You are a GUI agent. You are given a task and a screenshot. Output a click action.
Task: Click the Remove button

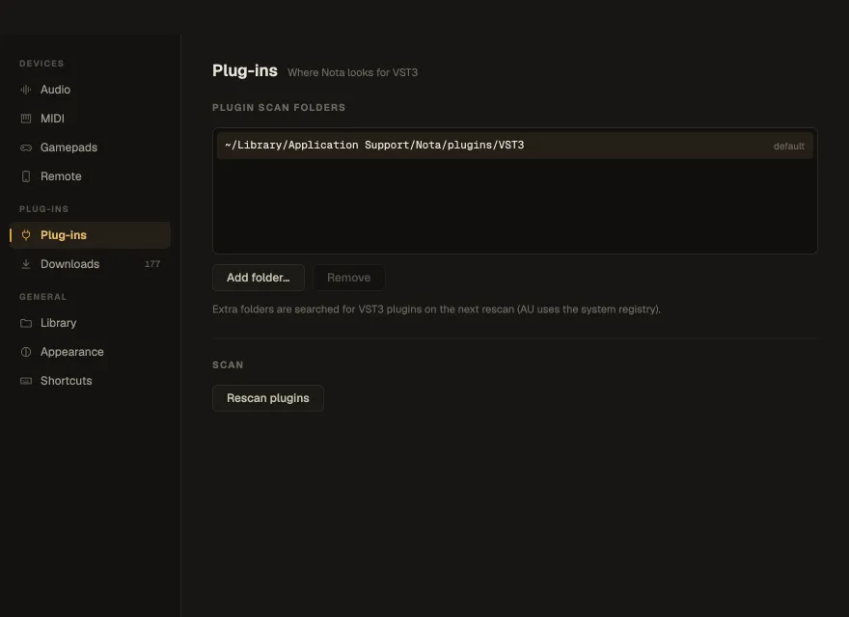tap(348, 278)
